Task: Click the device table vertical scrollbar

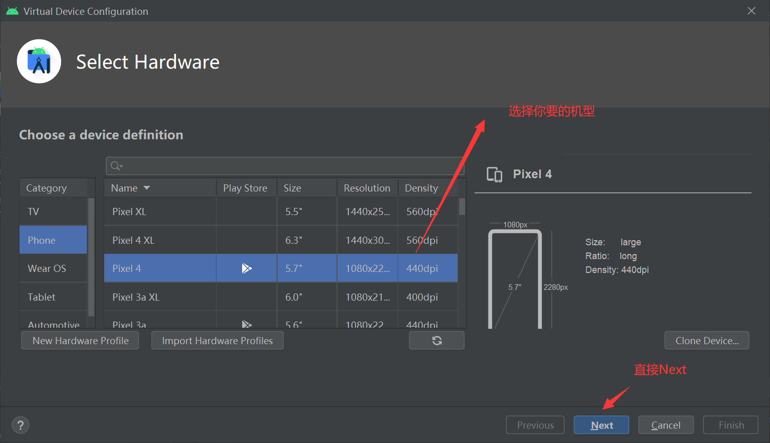Action: coord(462,206)
